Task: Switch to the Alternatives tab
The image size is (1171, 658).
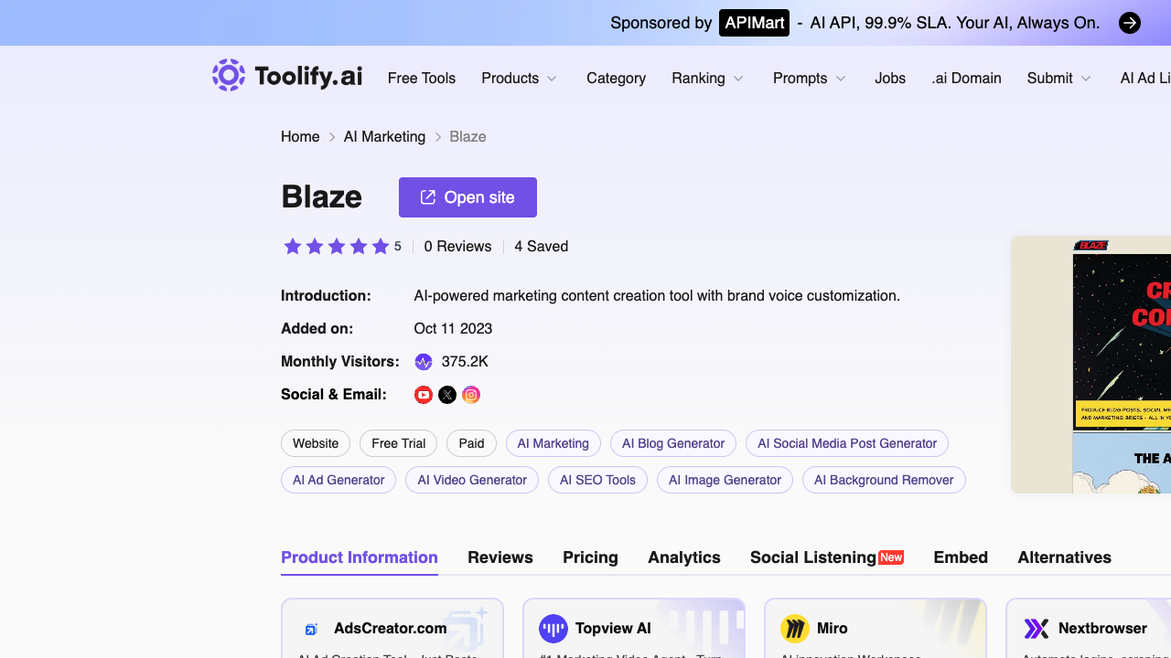Action: click(1065, 557)
